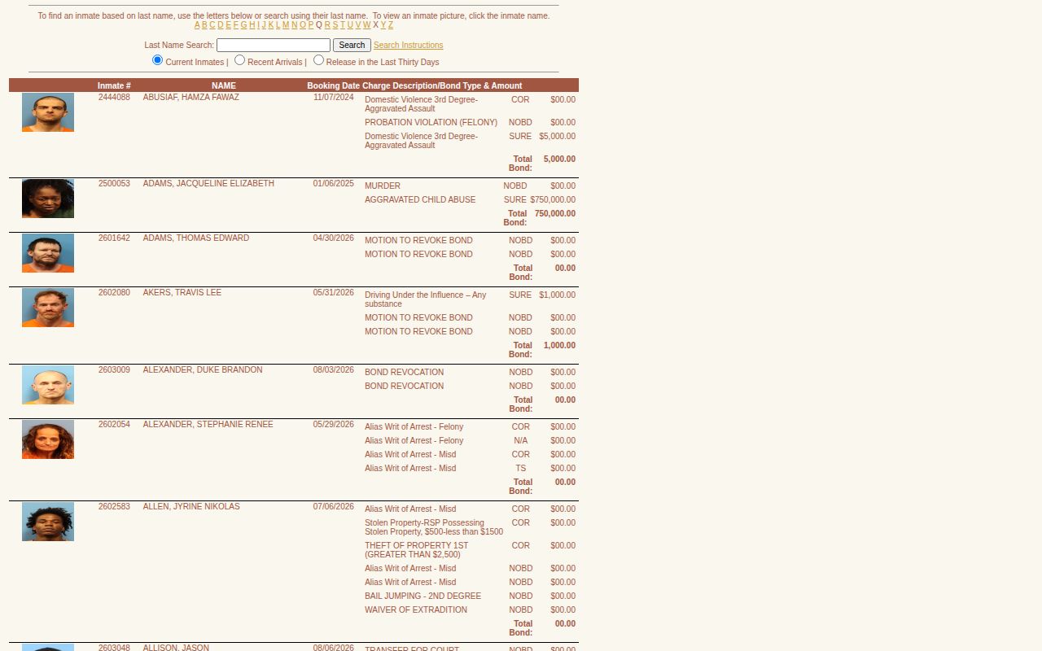The height and width of the screenshot is (651, 1042).
Task: Filter inmates by letter H
Action: 252,25
